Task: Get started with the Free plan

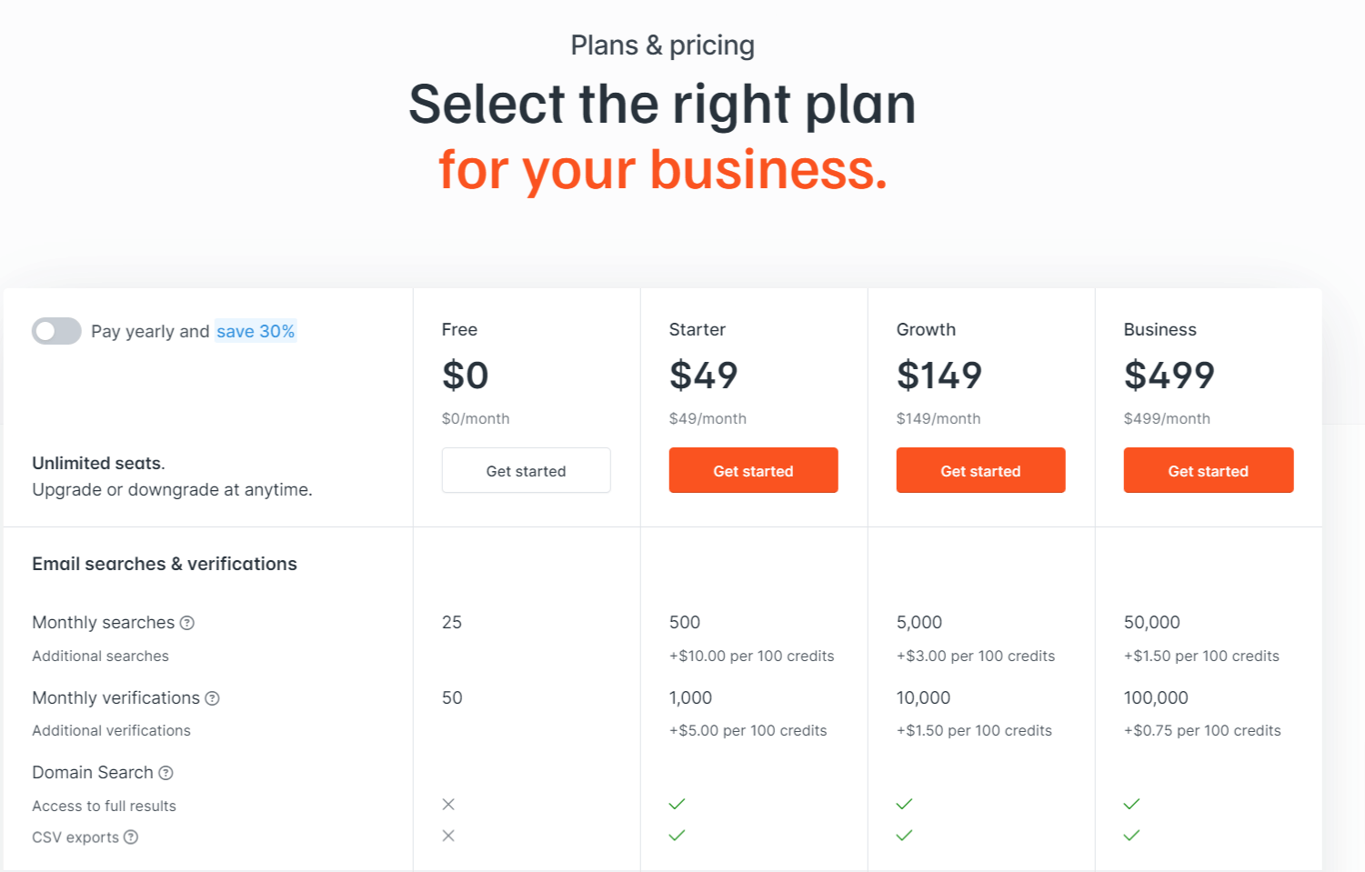Action: point(526,470)
